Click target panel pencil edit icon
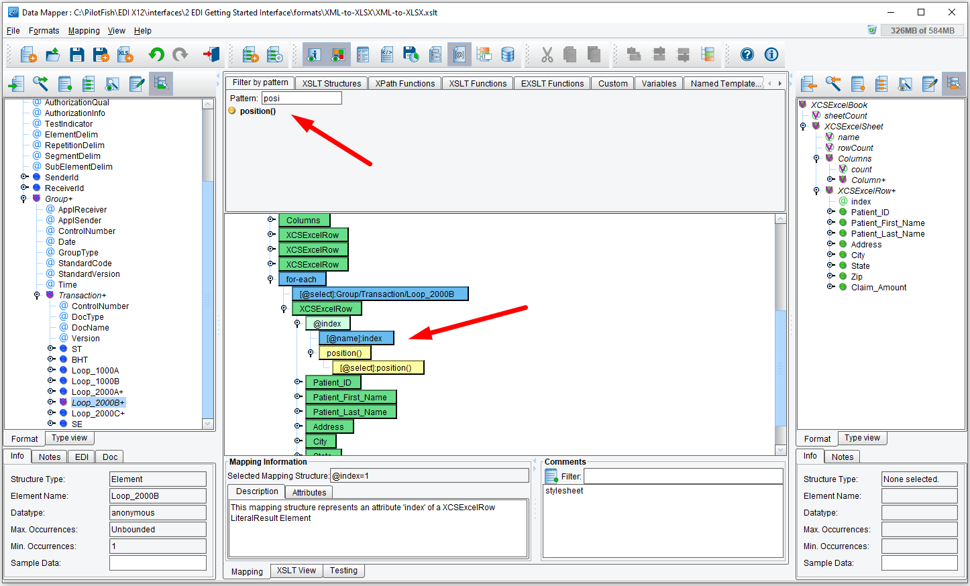The height and width of the screenshot is (586, 970). coord(929,84)
